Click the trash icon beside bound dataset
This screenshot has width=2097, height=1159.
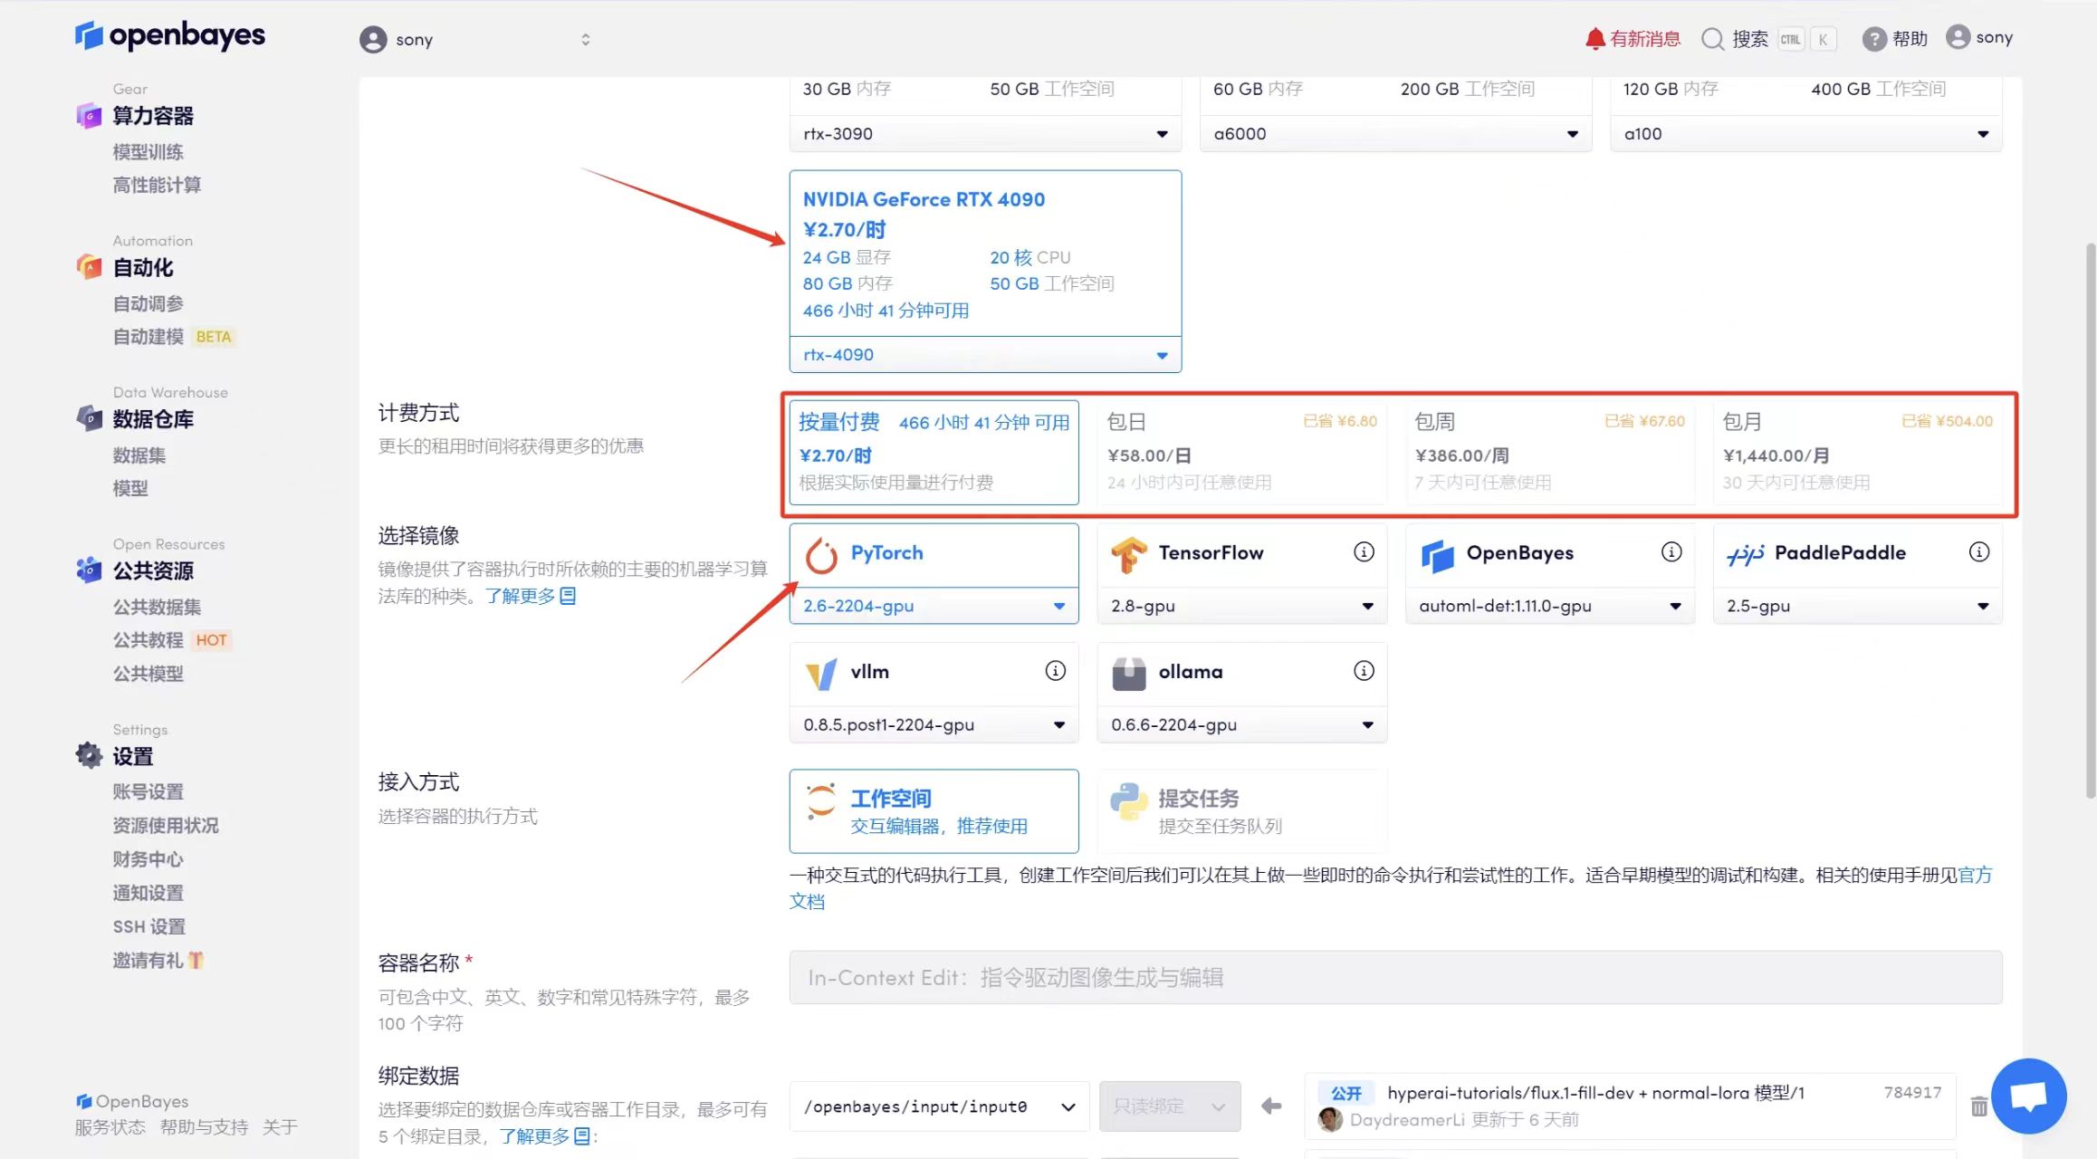(1979, 1106)
